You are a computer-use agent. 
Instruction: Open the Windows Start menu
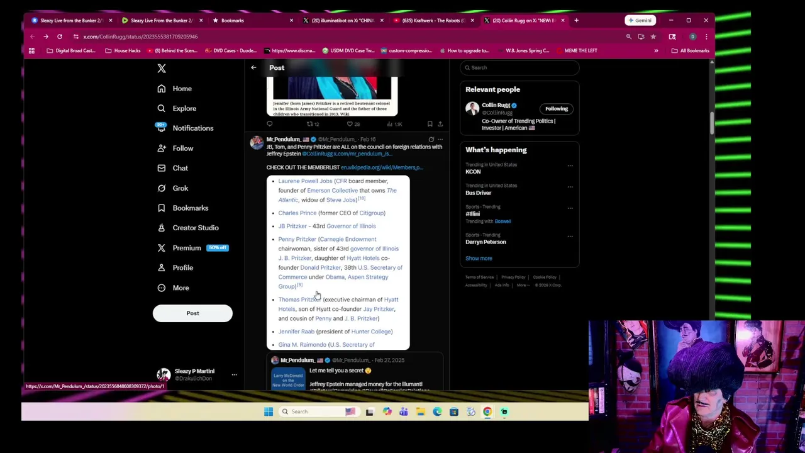(269, 412)
